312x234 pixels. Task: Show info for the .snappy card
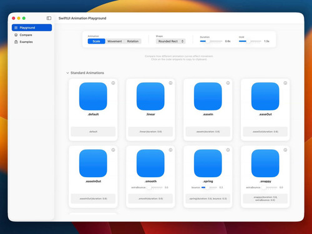click(x=285, y=150)
